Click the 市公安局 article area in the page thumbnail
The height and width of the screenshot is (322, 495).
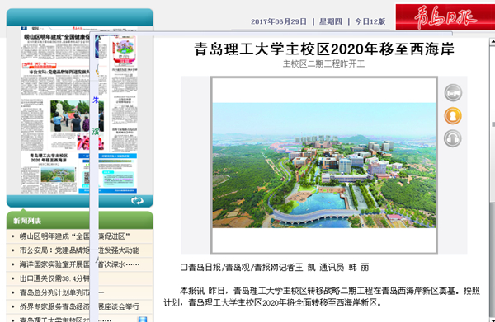[x=55, y=82]
